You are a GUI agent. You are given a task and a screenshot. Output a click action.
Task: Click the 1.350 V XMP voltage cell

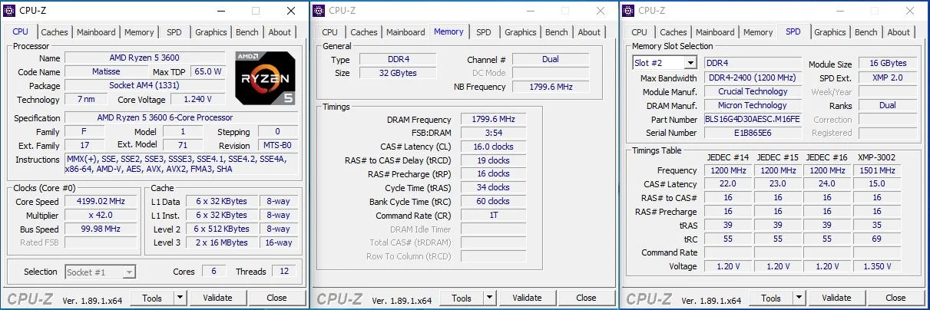(x=876, y=266)
